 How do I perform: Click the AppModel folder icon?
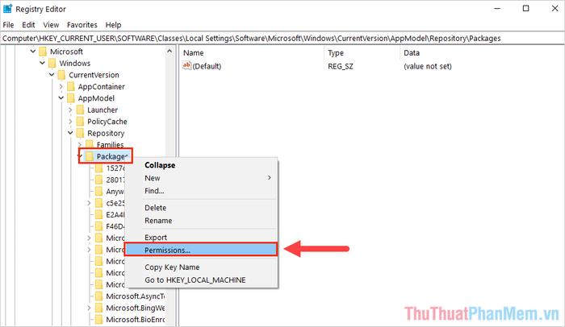pos(71,98)
